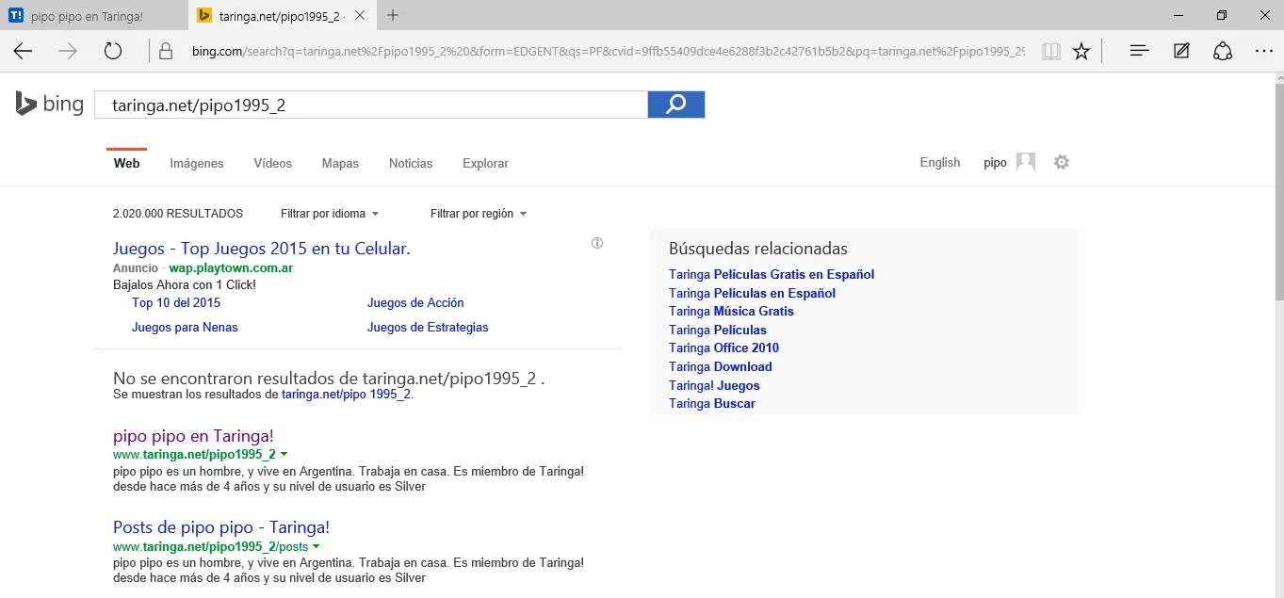Viewport: 1284px width, 598px height.
Task: Open a new tab with plus icon
Action: click(x=393, y=15)
